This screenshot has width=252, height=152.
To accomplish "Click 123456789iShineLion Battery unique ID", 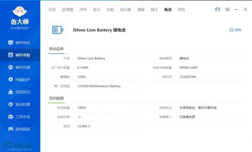I will (x=99, y=86).
